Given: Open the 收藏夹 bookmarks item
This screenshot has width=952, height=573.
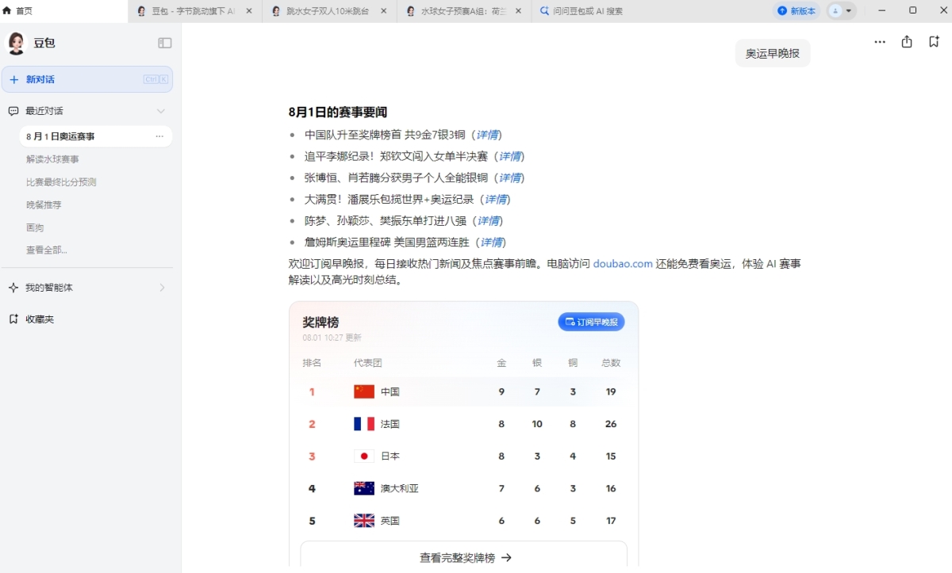Looking at the screenshot, I should click(40, 319).
